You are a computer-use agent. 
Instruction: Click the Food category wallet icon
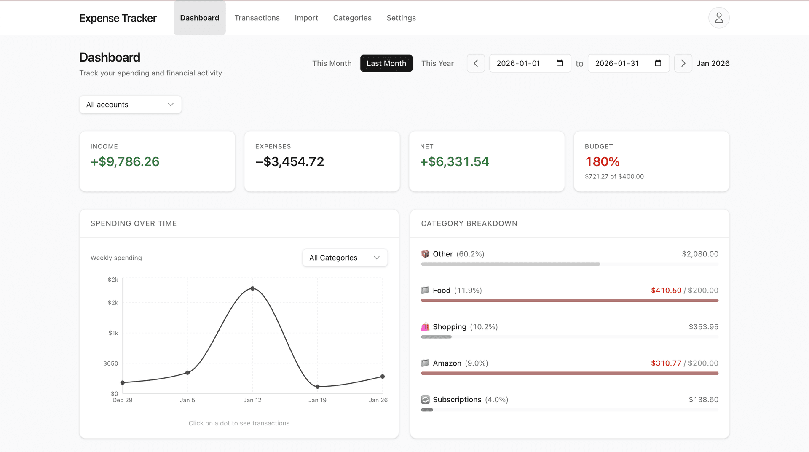point(425,290)
